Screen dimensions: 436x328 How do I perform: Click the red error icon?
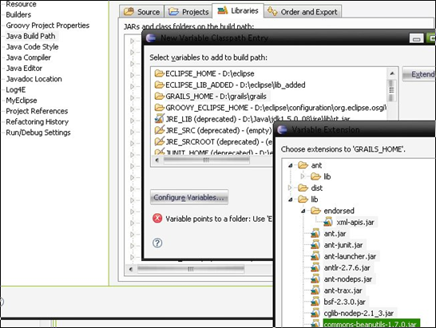click(157, 218)
